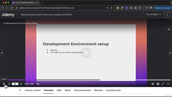Viewport: 172px width, 97px height.
Task: Go forward in the browser
Action: [x=7, y=8]
